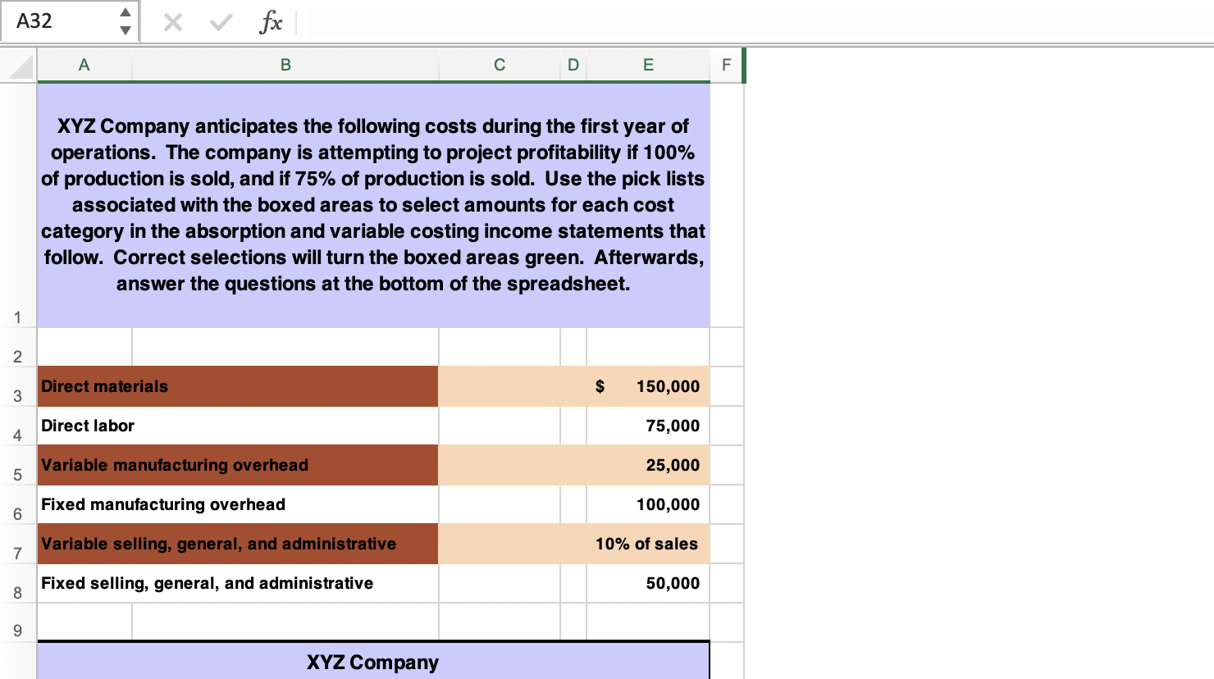Click the XYZ Company title cell

(373, 662)
